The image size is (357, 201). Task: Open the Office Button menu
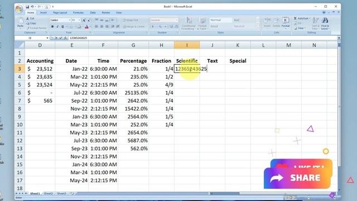point(19,9)
